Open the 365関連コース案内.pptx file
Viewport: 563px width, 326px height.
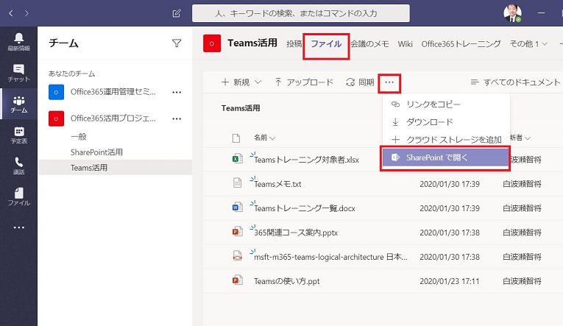coord(296,233)
